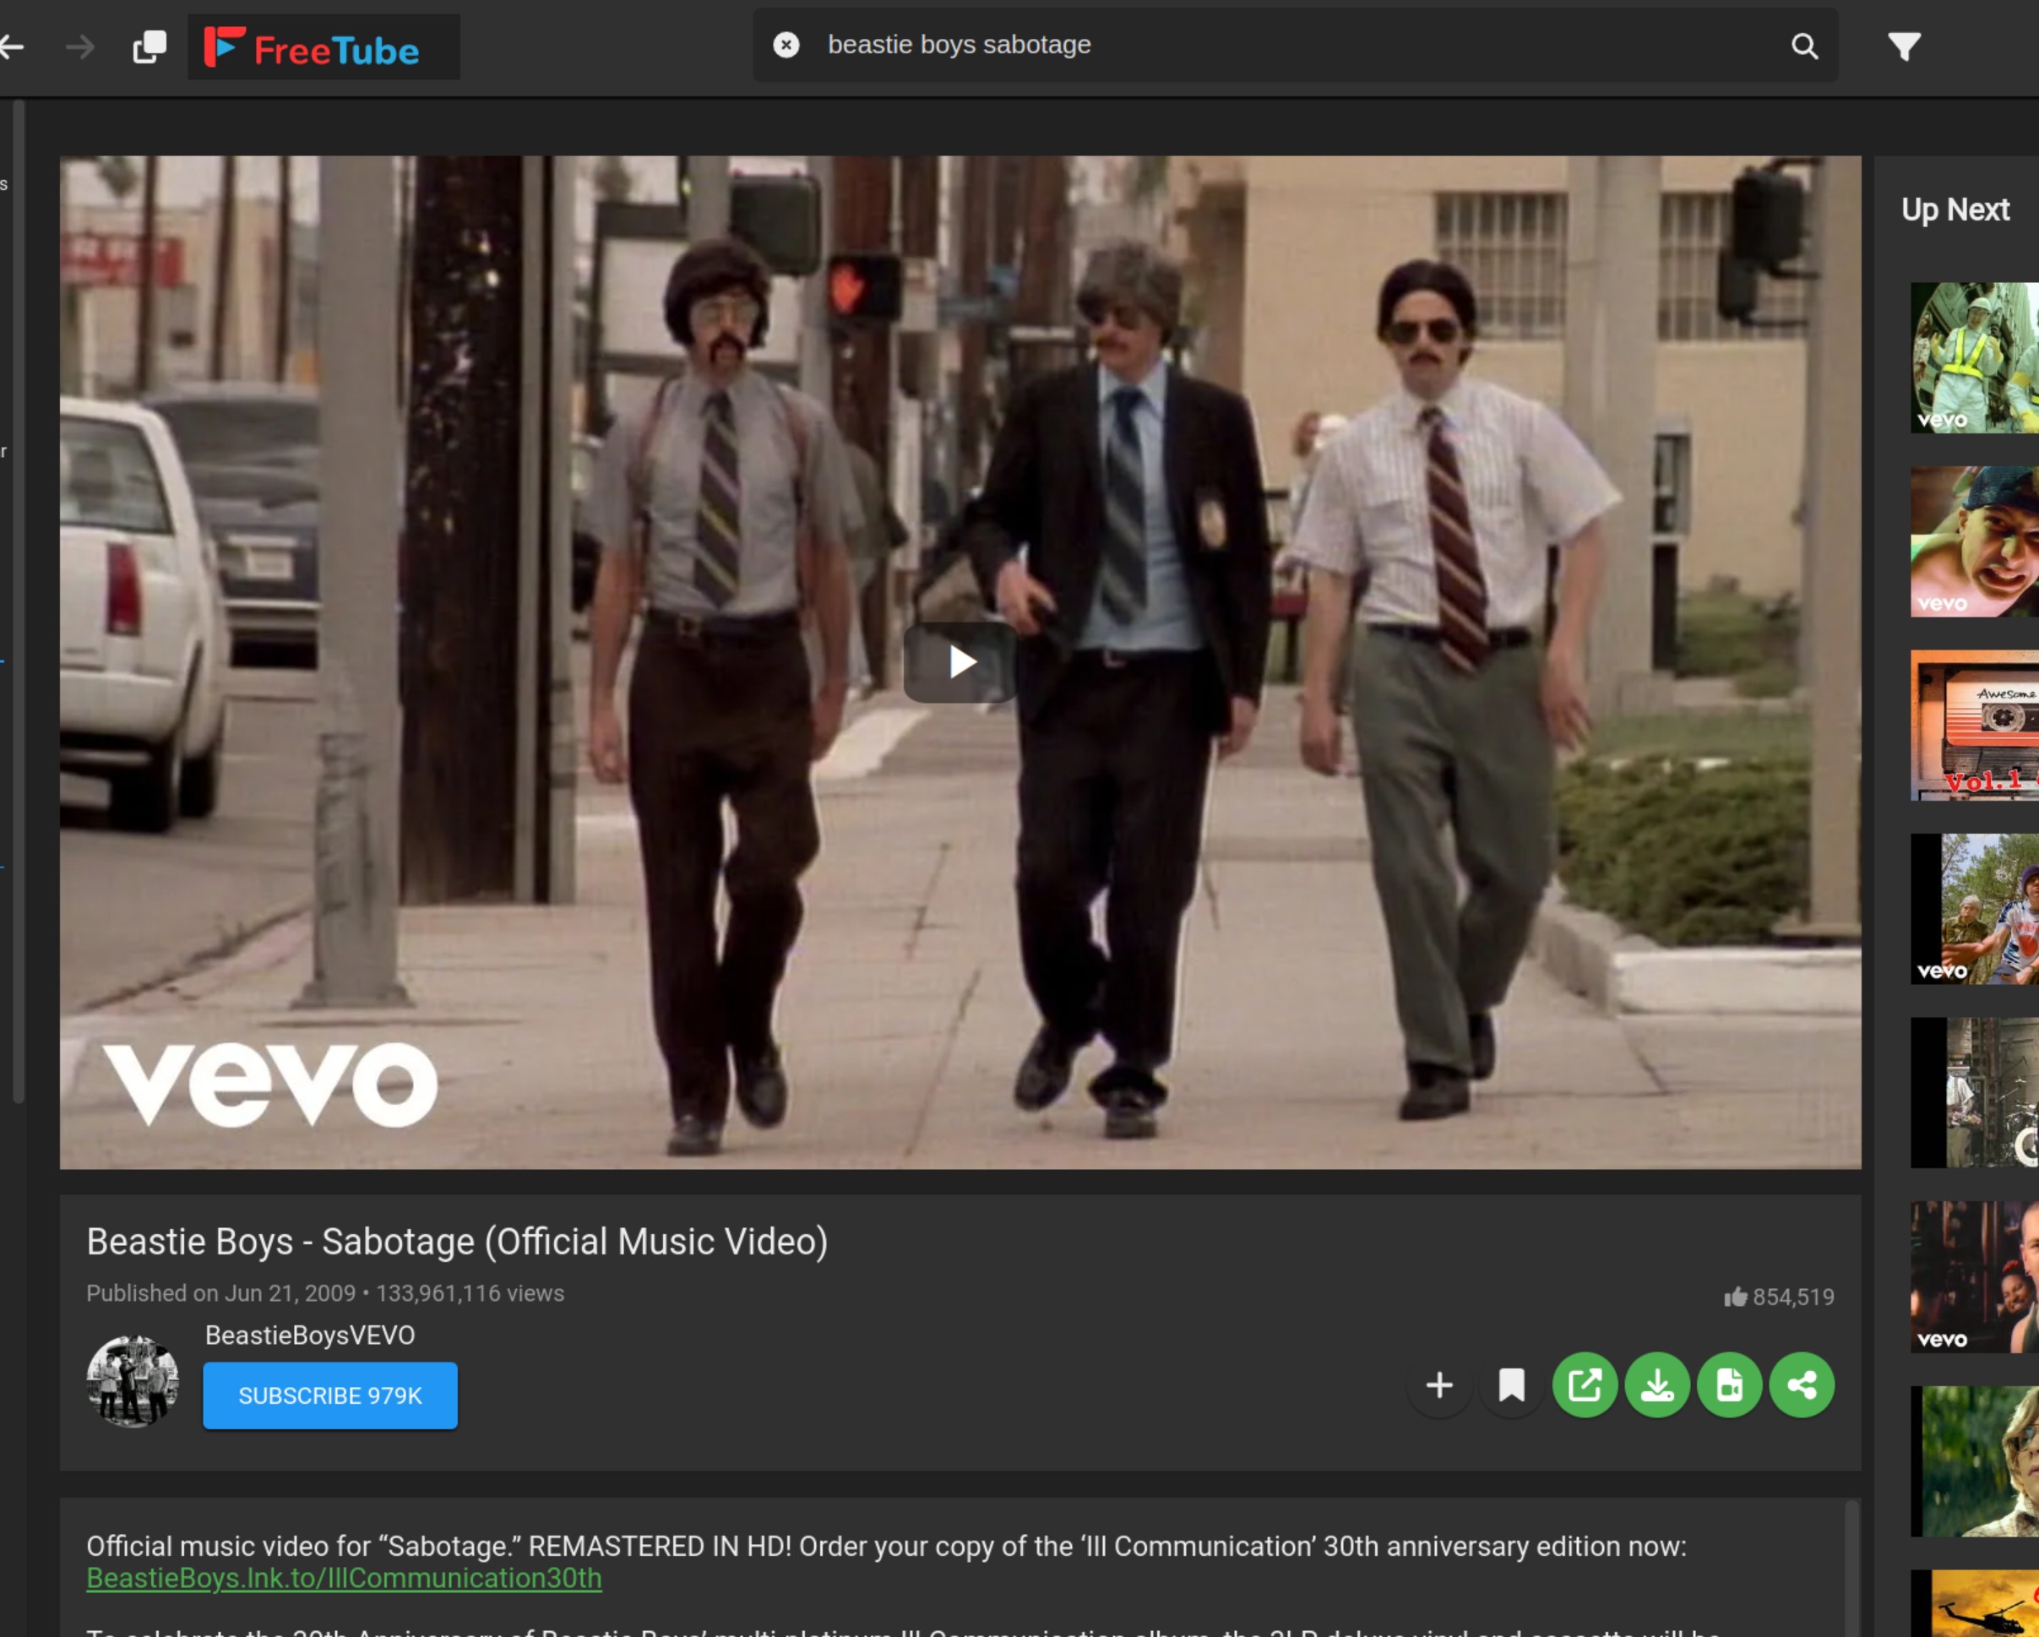Add video to playlist with the plus icon
The width and height of the screenshot is (2039, 1637).
click(x=1438, y=1384)
